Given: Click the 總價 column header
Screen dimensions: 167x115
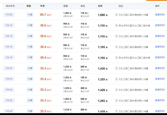Looking at the screenshot, I should click(100, 6).
